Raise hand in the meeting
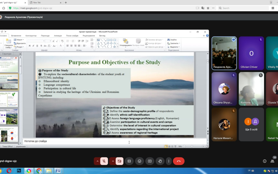Image resolution: width=278 pixels, height=174 pixels. (160, 161)
